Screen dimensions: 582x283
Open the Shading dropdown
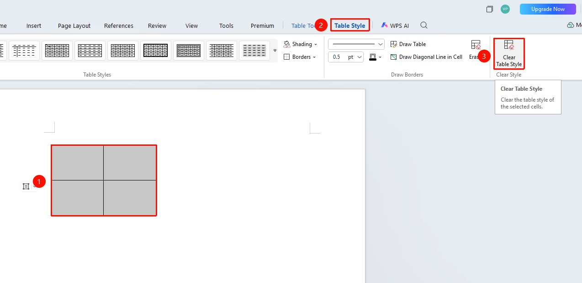click(300, 44)
